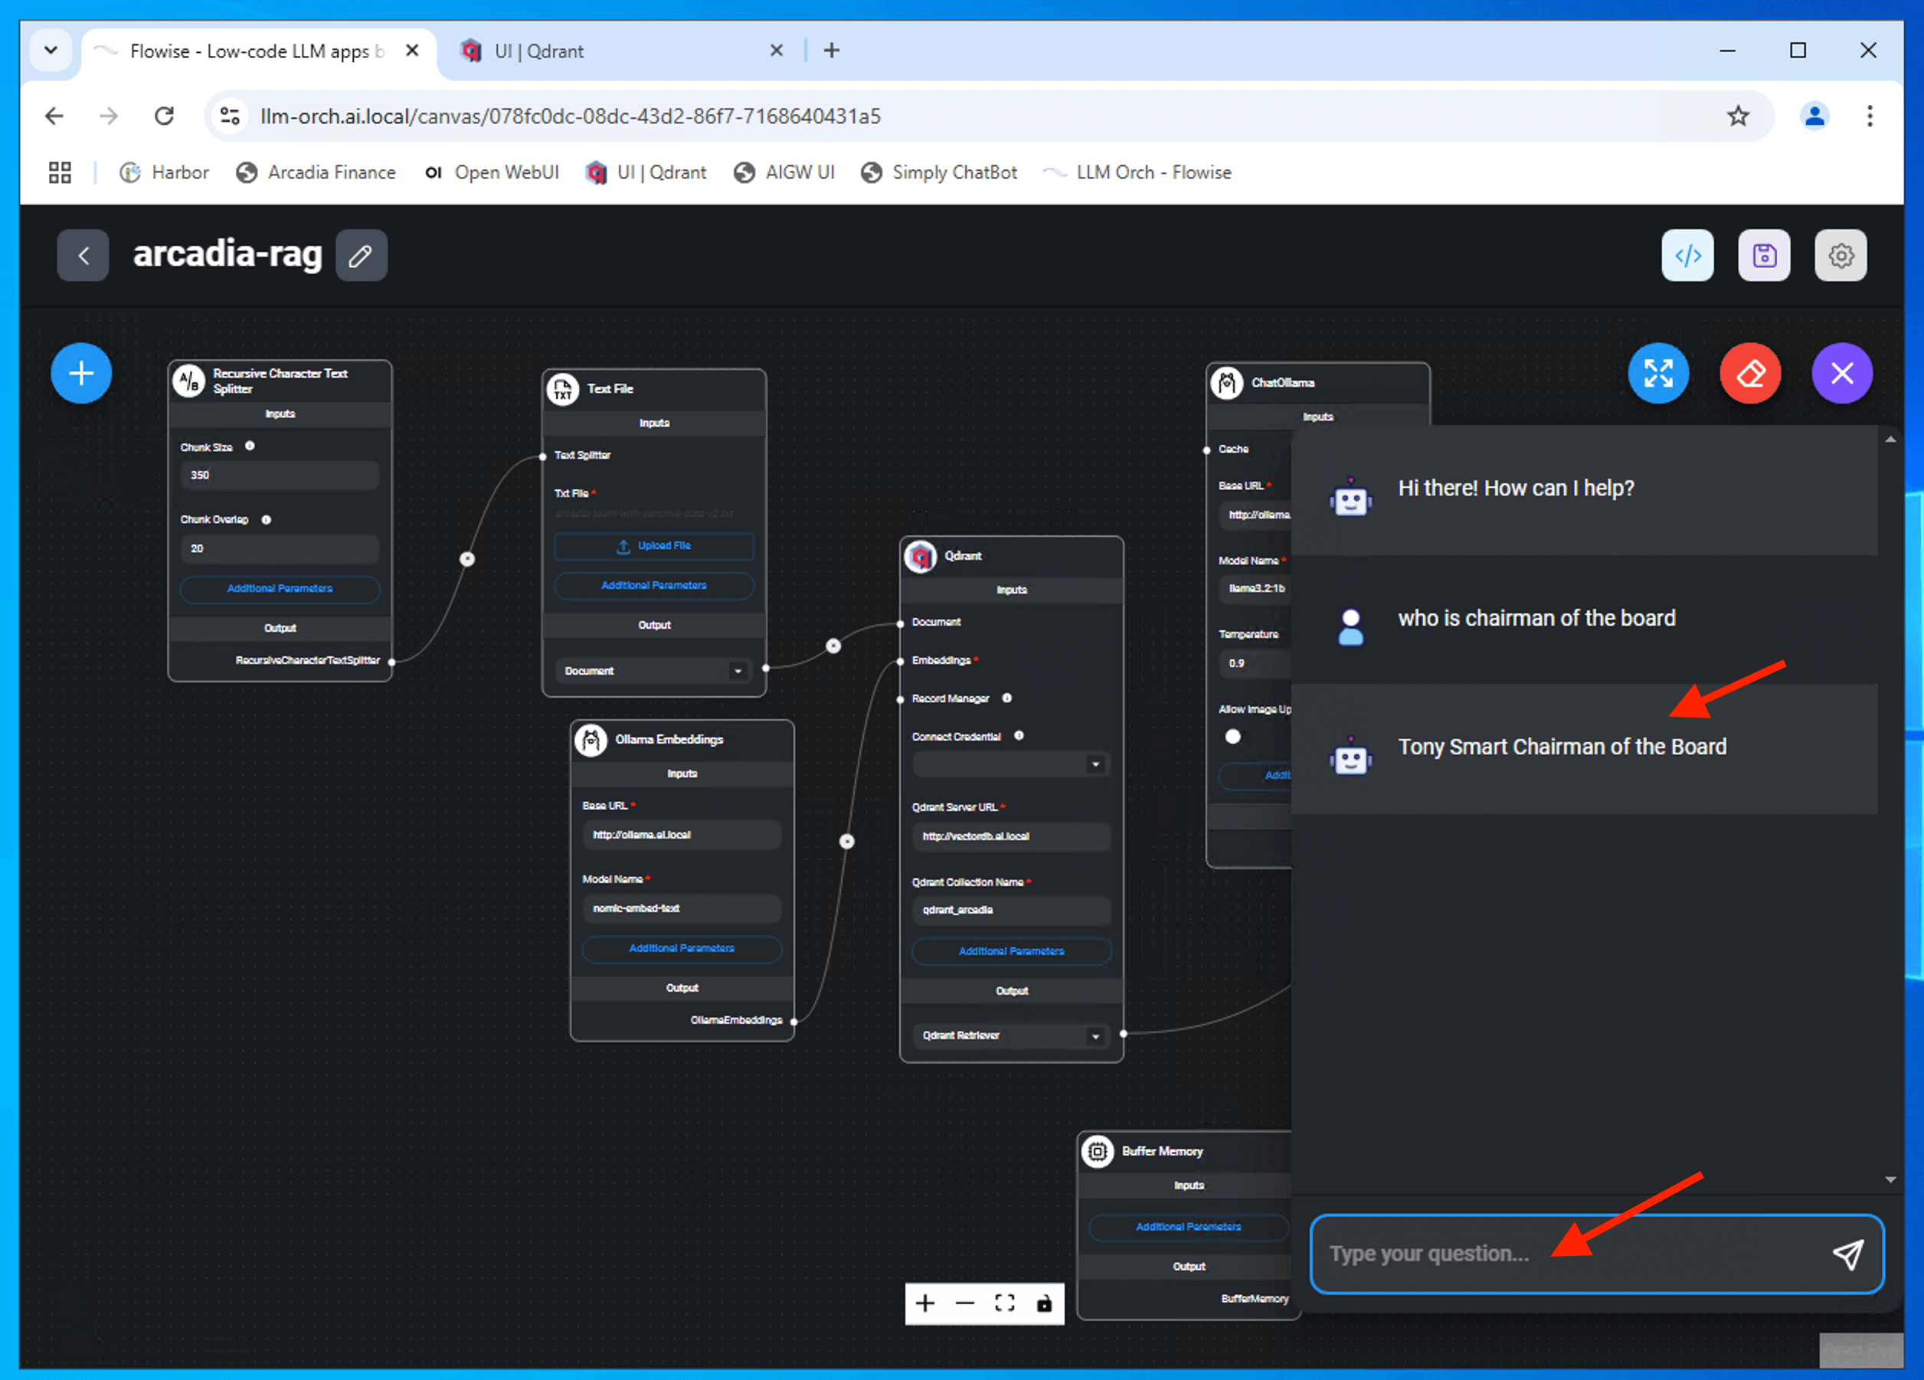The height and width of the screenshot is (1380, 1924).
Task: Switch to the UI | Qdrant browser tab
Action: coord(538,51)
